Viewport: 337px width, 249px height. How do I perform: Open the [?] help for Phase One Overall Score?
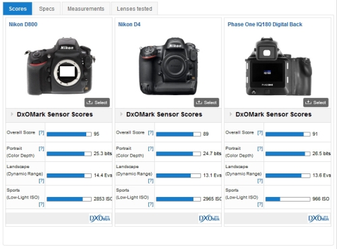260,132
